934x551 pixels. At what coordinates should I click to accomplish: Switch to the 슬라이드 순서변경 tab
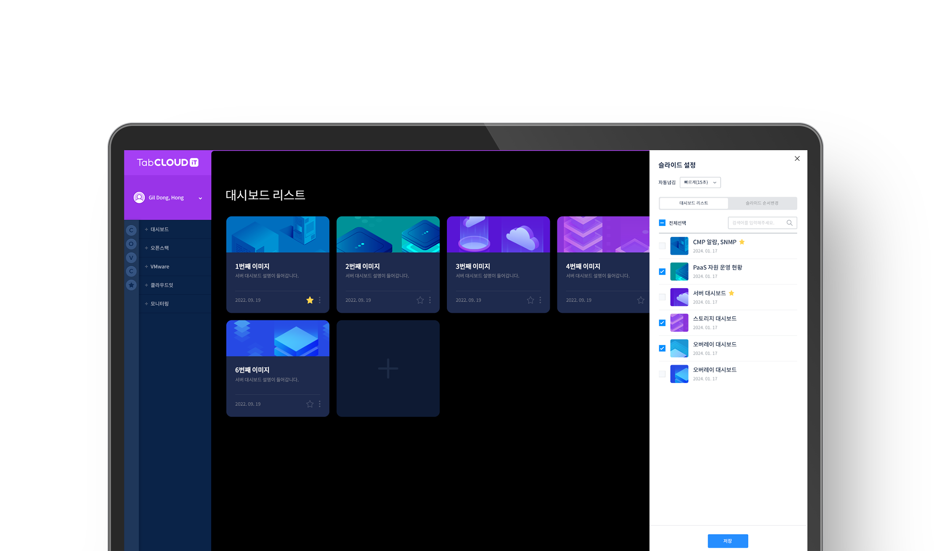point(762,203)
